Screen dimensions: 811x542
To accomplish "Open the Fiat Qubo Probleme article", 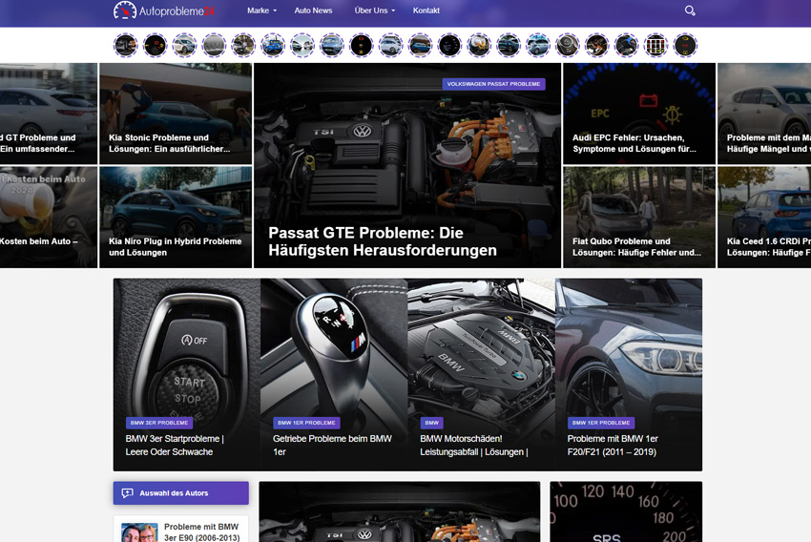I will coord(639,218).
